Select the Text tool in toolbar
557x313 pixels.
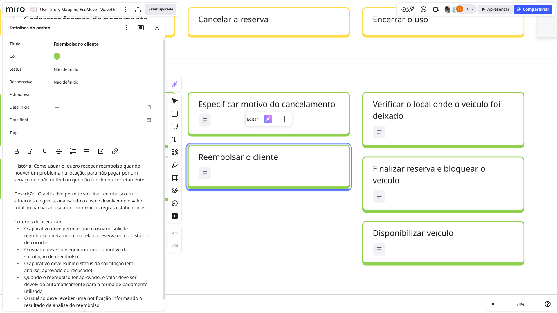coord(175,139)
